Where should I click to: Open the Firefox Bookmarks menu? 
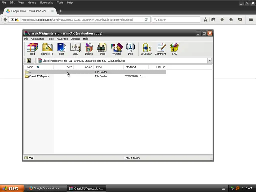tap(46, 2)
